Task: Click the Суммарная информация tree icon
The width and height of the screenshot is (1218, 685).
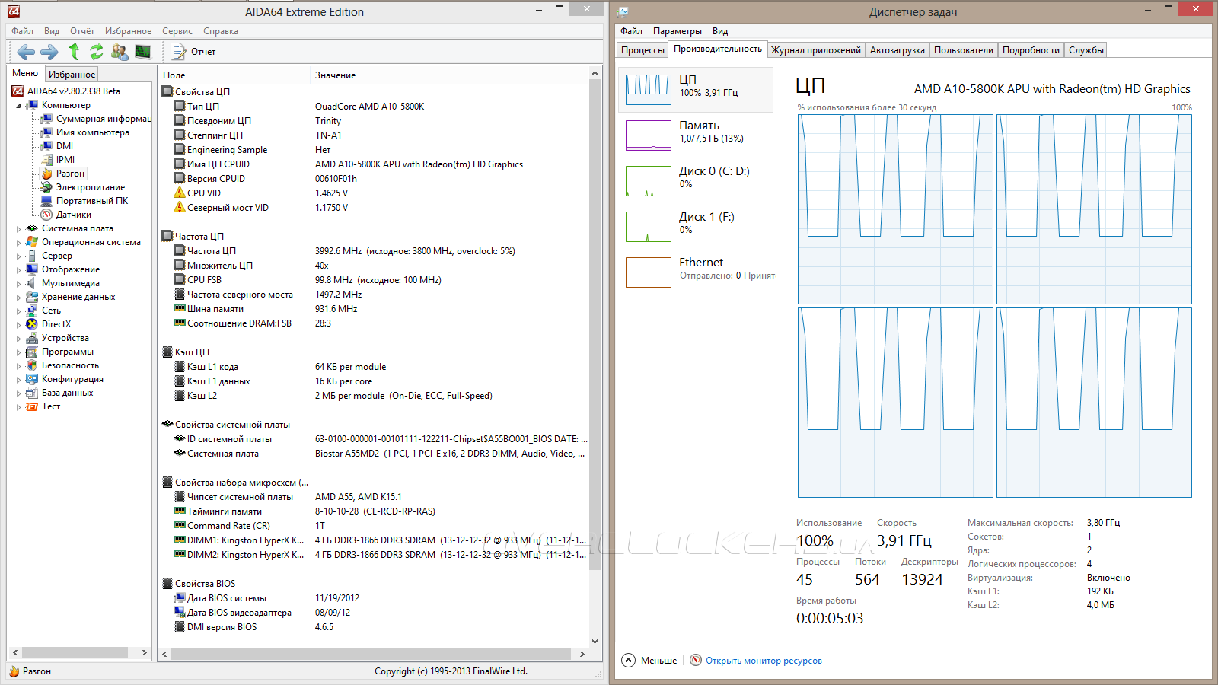Action: [x=47, y=119]
